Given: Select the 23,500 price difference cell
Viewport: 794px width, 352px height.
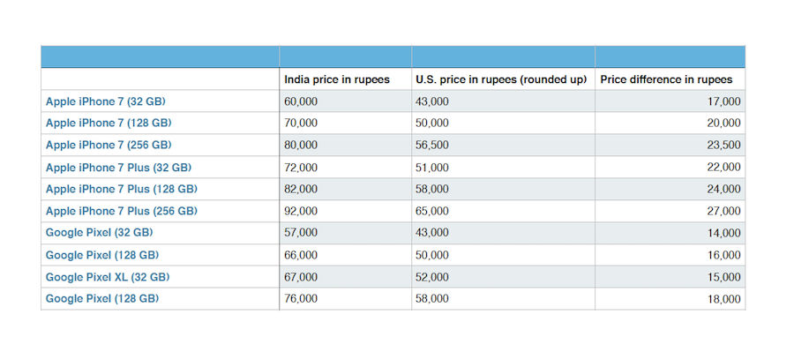Looking at the screenshot, I should pyautogui.click(x=670, y=145).
